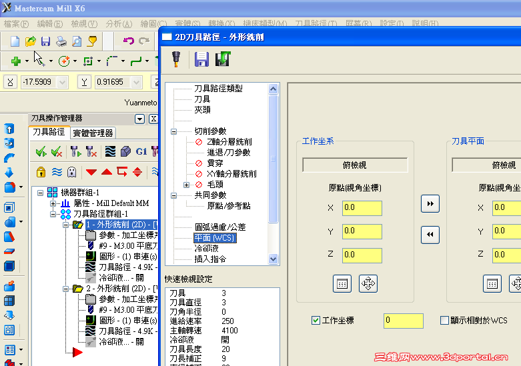Viewport: 521px width, 366px height.
Task: Select 冷卻液 in dialog tree
Action: (206, 249)
